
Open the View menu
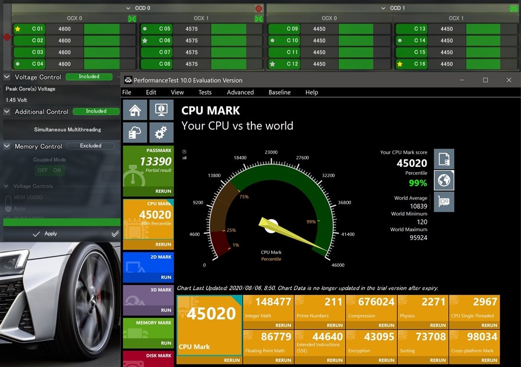[177, 93]
